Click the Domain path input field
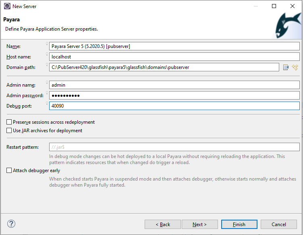The height and width of the screenshot is (235, 303). 164,67
